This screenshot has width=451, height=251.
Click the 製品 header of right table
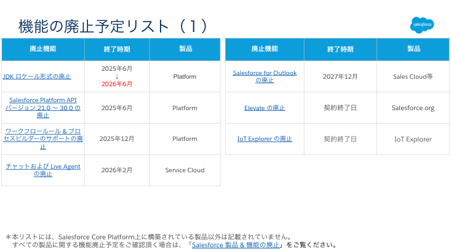click(413, 49)
